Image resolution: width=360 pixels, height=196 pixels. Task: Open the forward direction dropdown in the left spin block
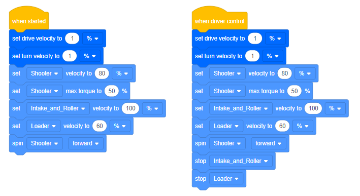pyautogui.click(x=86, y=143)
